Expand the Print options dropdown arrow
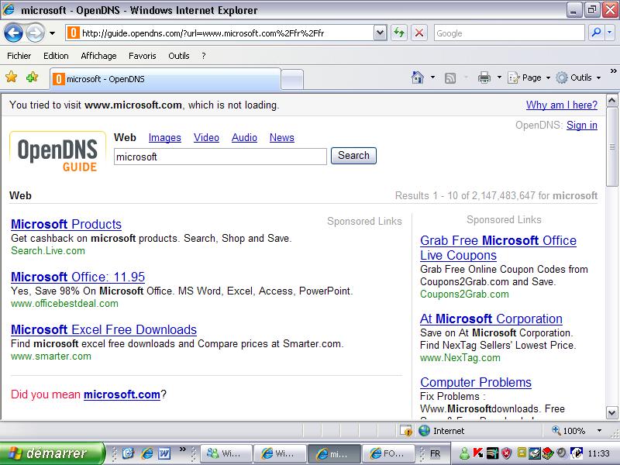This screenshot has width=620, height=465. pos(499,77)
